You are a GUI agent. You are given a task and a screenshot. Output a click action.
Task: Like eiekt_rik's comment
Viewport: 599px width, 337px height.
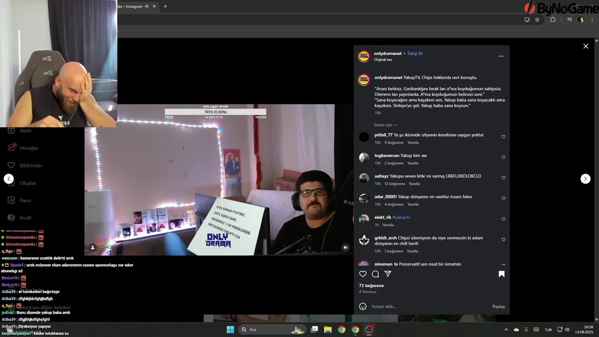(x=504, y=219)
